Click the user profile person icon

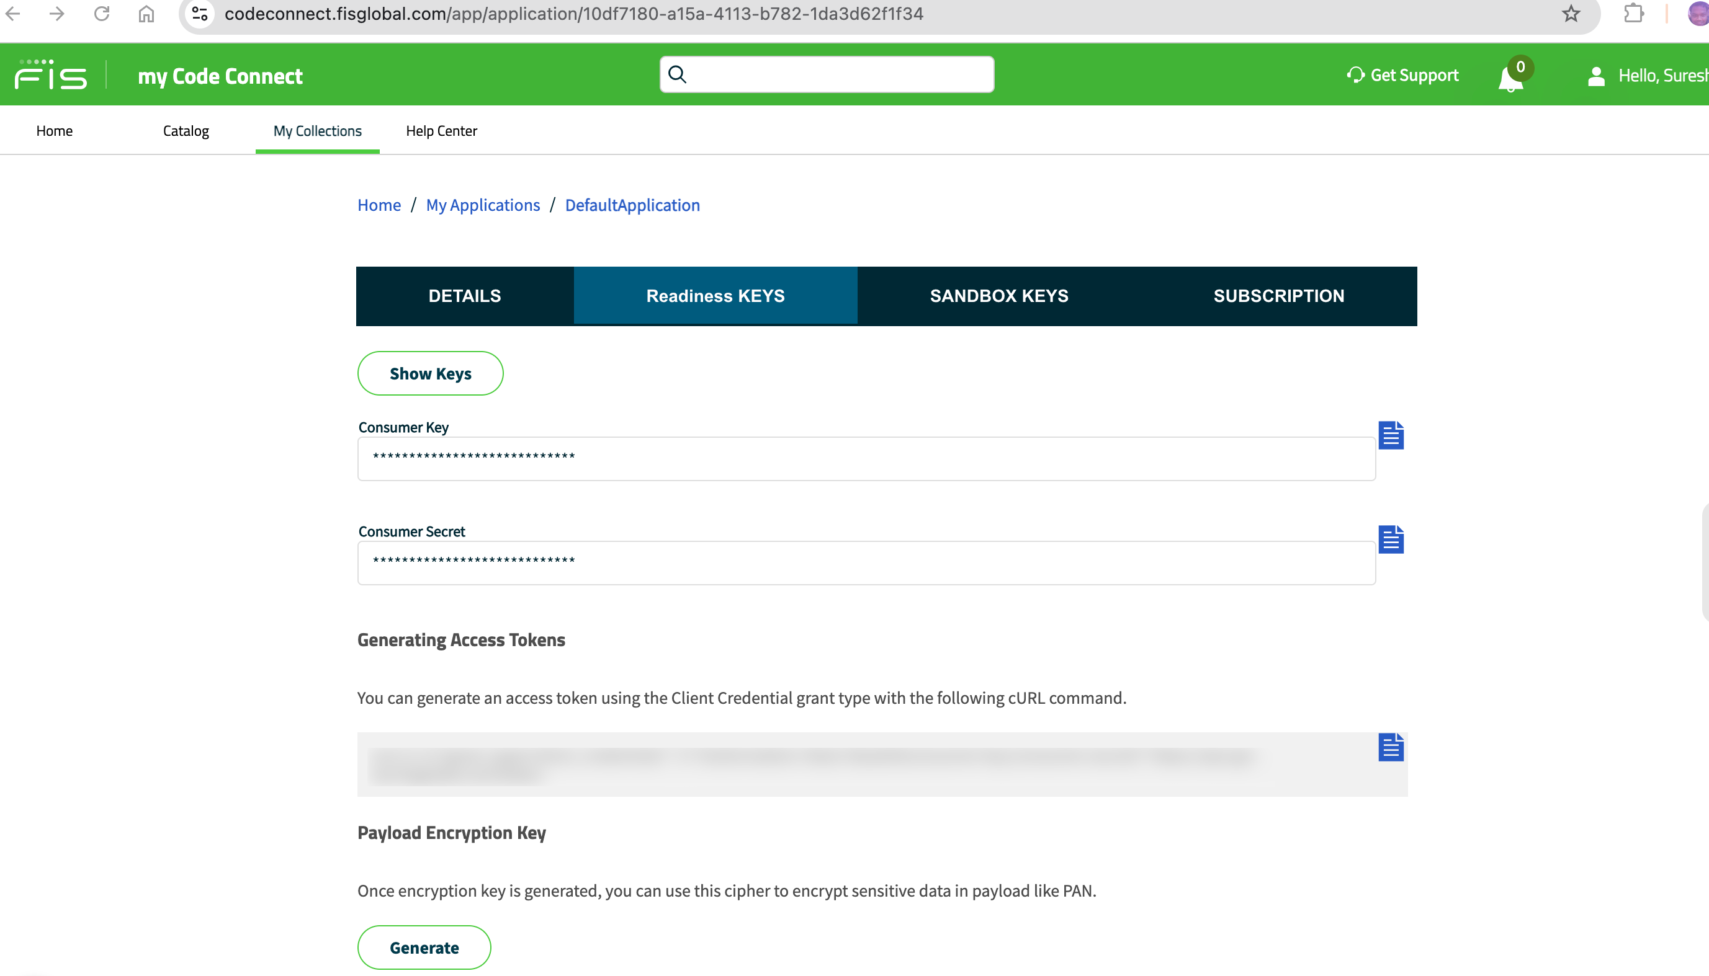point(1595,76)
